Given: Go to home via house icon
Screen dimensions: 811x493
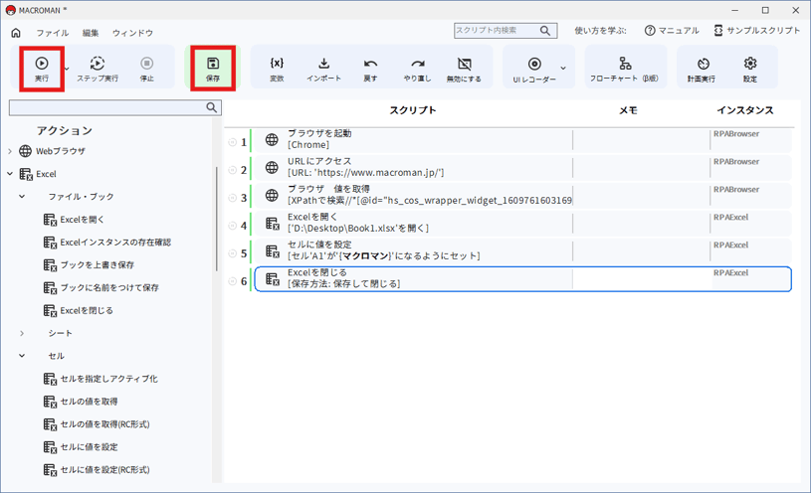Looking at the screenshot, I should pyautogui.click(x=16, y=33).
